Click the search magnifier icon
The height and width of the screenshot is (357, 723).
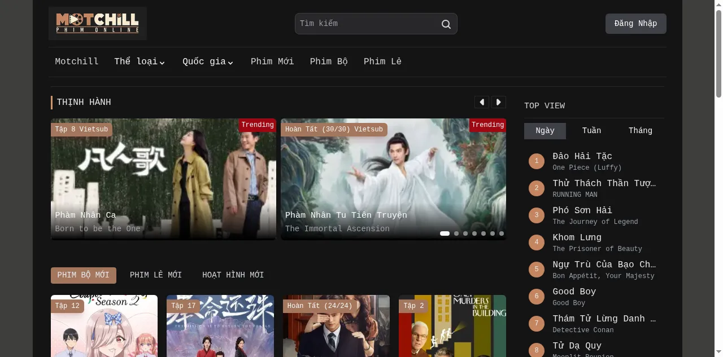pyautogui.click(x=446, y=24)
